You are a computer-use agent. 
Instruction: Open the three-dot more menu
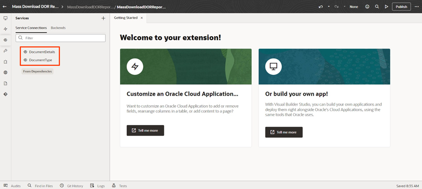(417, 7)
